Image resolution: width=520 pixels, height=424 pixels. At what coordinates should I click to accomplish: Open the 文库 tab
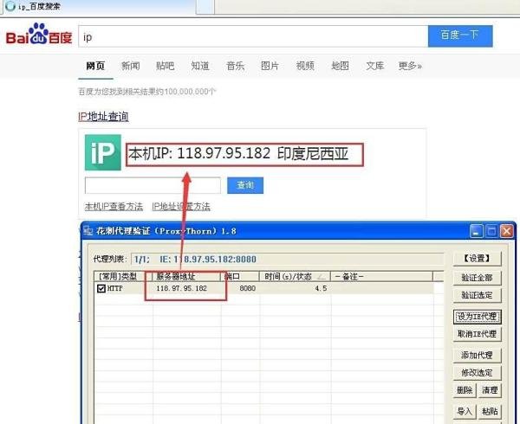[x=375, y=66]
